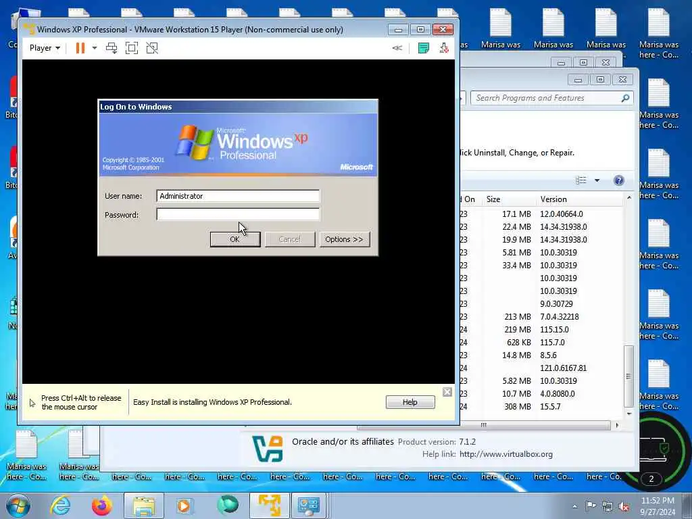The image size is (692, 519).
Task: Click Help button in Easy Install bar
Action: coord(410,402)
